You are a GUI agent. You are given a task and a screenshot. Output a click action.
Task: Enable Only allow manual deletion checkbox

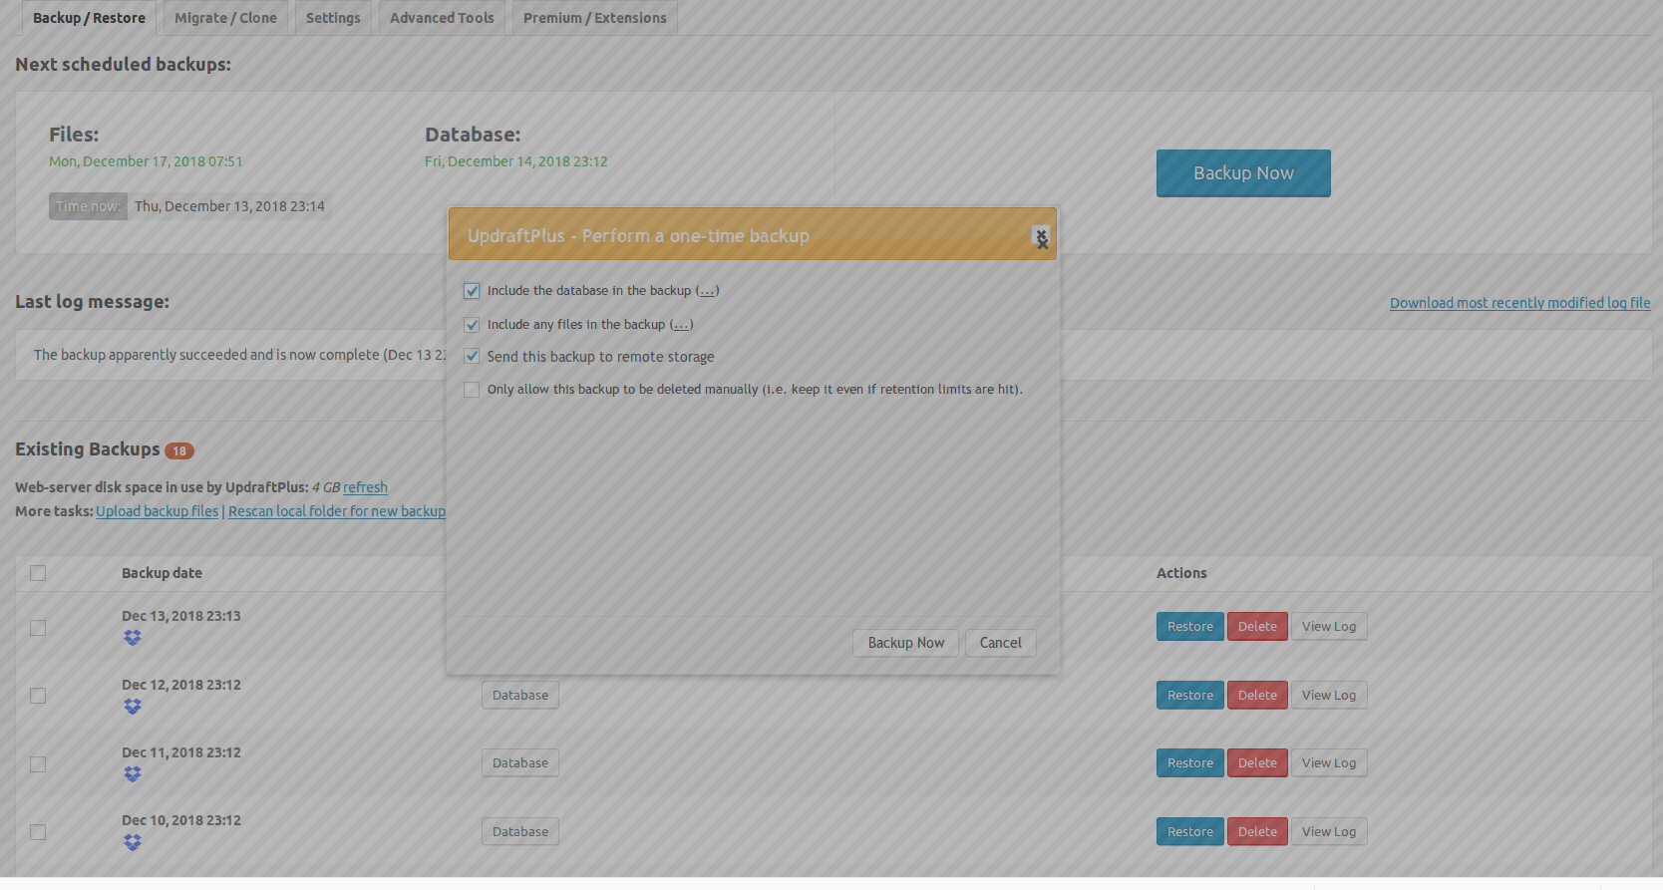coord(472,390)
